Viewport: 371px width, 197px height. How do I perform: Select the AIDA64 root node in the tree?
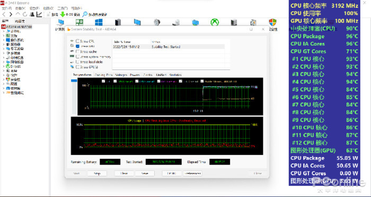point(16,27)
